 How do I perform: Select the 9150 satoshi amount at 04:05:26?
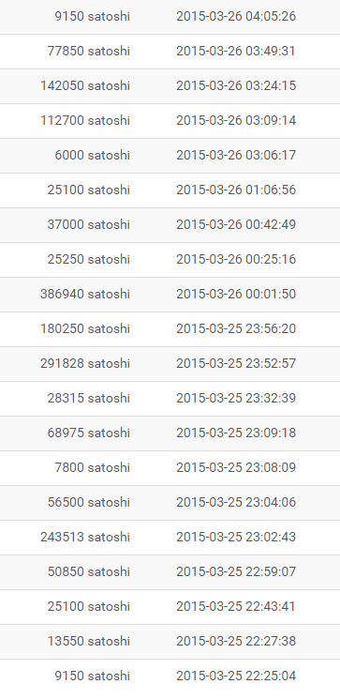point(93,17)
